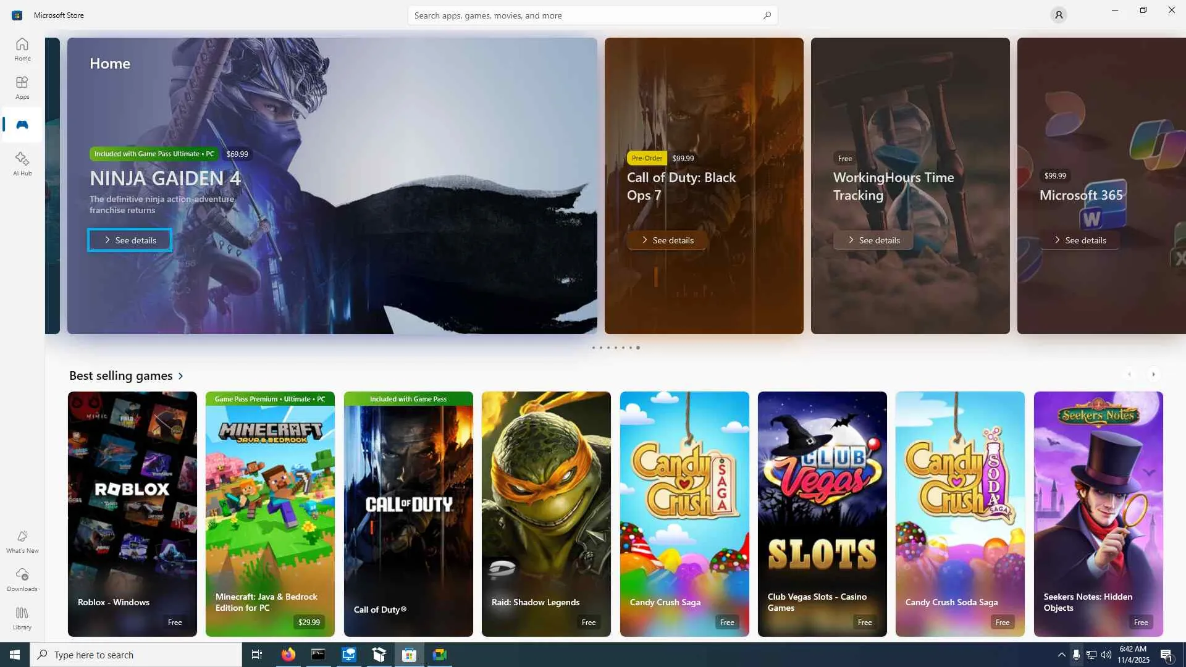Open the Home sidebar icon
This screenshot has width=1186, height=667.
(x=22, y=49)
